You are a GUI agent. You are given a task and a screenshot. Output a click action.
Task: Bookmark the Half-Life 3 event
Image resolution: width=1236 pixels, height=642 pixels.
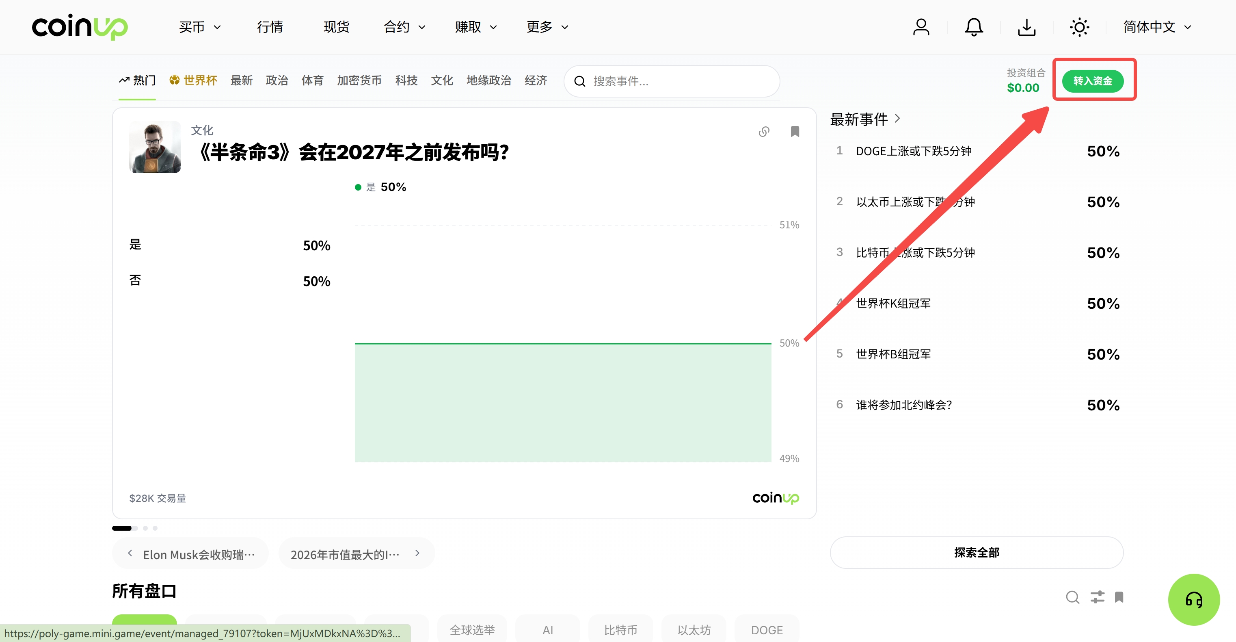pyautogui.click(x=795, y=132)
